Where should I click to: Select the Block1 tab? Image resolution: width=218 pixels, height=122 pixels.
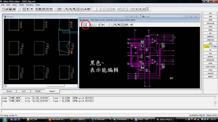click(x=52, y=91)
